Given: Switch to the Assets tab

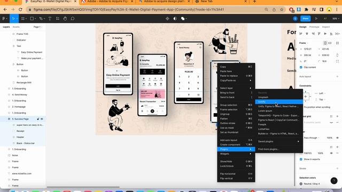Looking at the screenshot, I should pyautogui.click(x=16, y=27).
